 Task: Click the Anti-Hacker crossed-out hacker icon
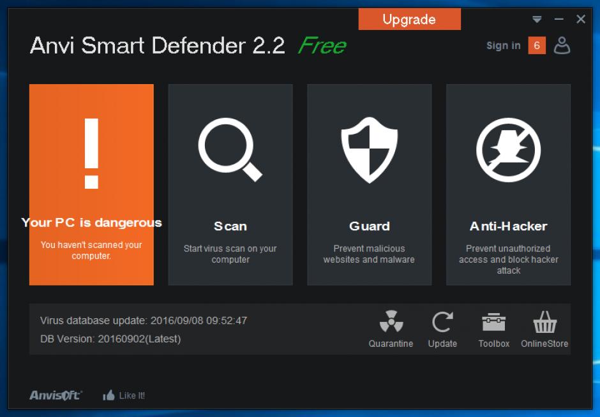(x=508, y=149)
